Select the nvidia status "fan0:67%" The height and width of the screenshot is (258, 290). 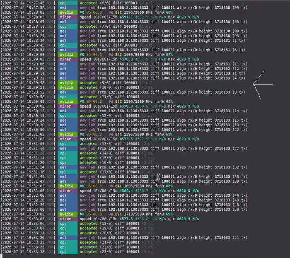pos(164,55)
